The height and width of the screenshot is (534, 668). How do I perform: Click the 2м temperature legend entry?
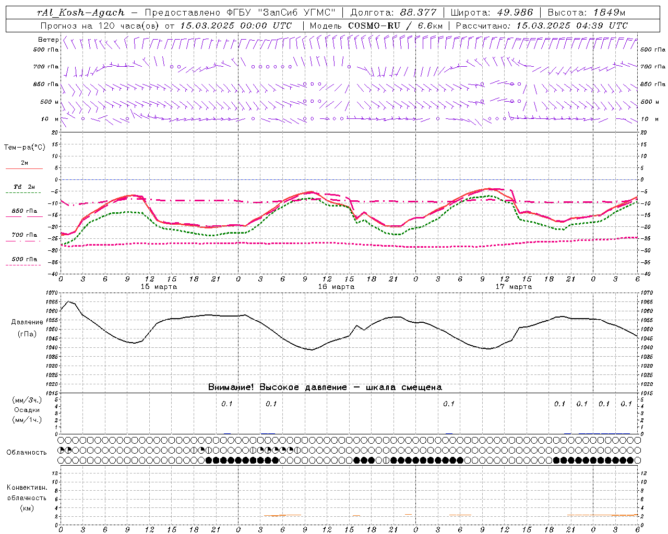pyautogui.click(x=25, y=163)
